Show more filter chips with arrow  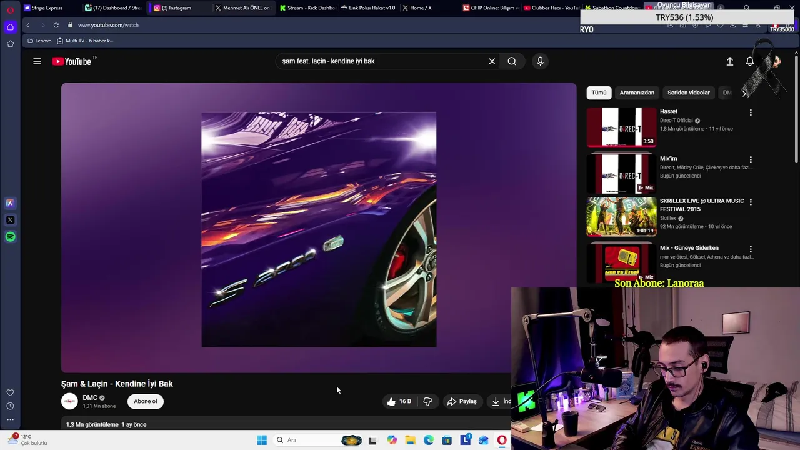(744, 92)
